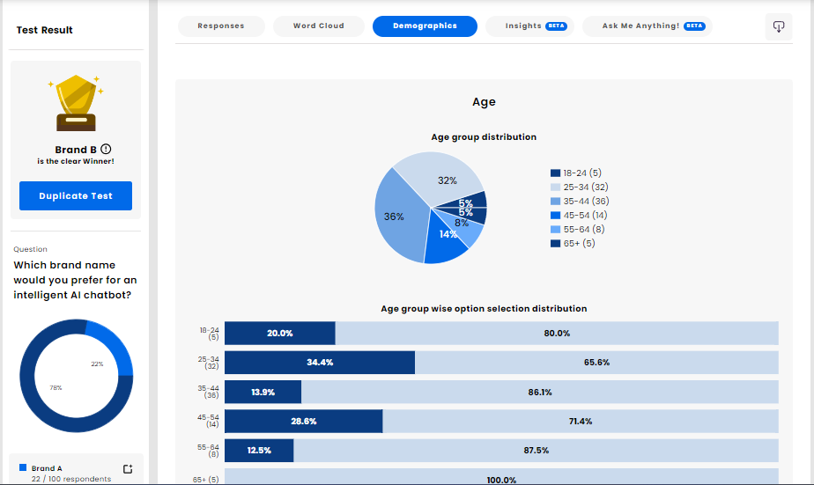Viewport: 814px width, 485px height.
Task: Click the Brand A blue square marker
Action: (x=23, y=467)
